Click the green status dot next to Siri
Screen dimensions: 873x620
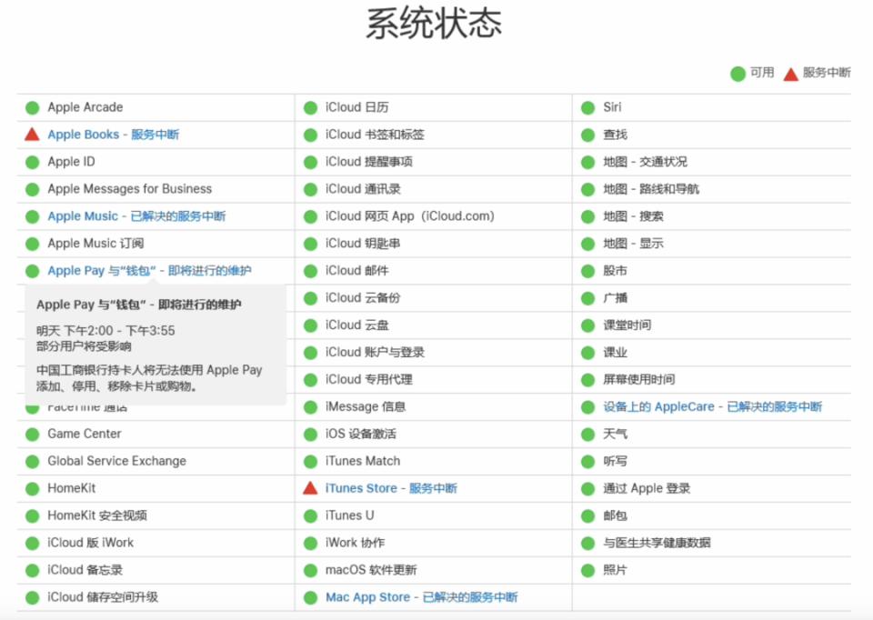click(x=587, y=107)
